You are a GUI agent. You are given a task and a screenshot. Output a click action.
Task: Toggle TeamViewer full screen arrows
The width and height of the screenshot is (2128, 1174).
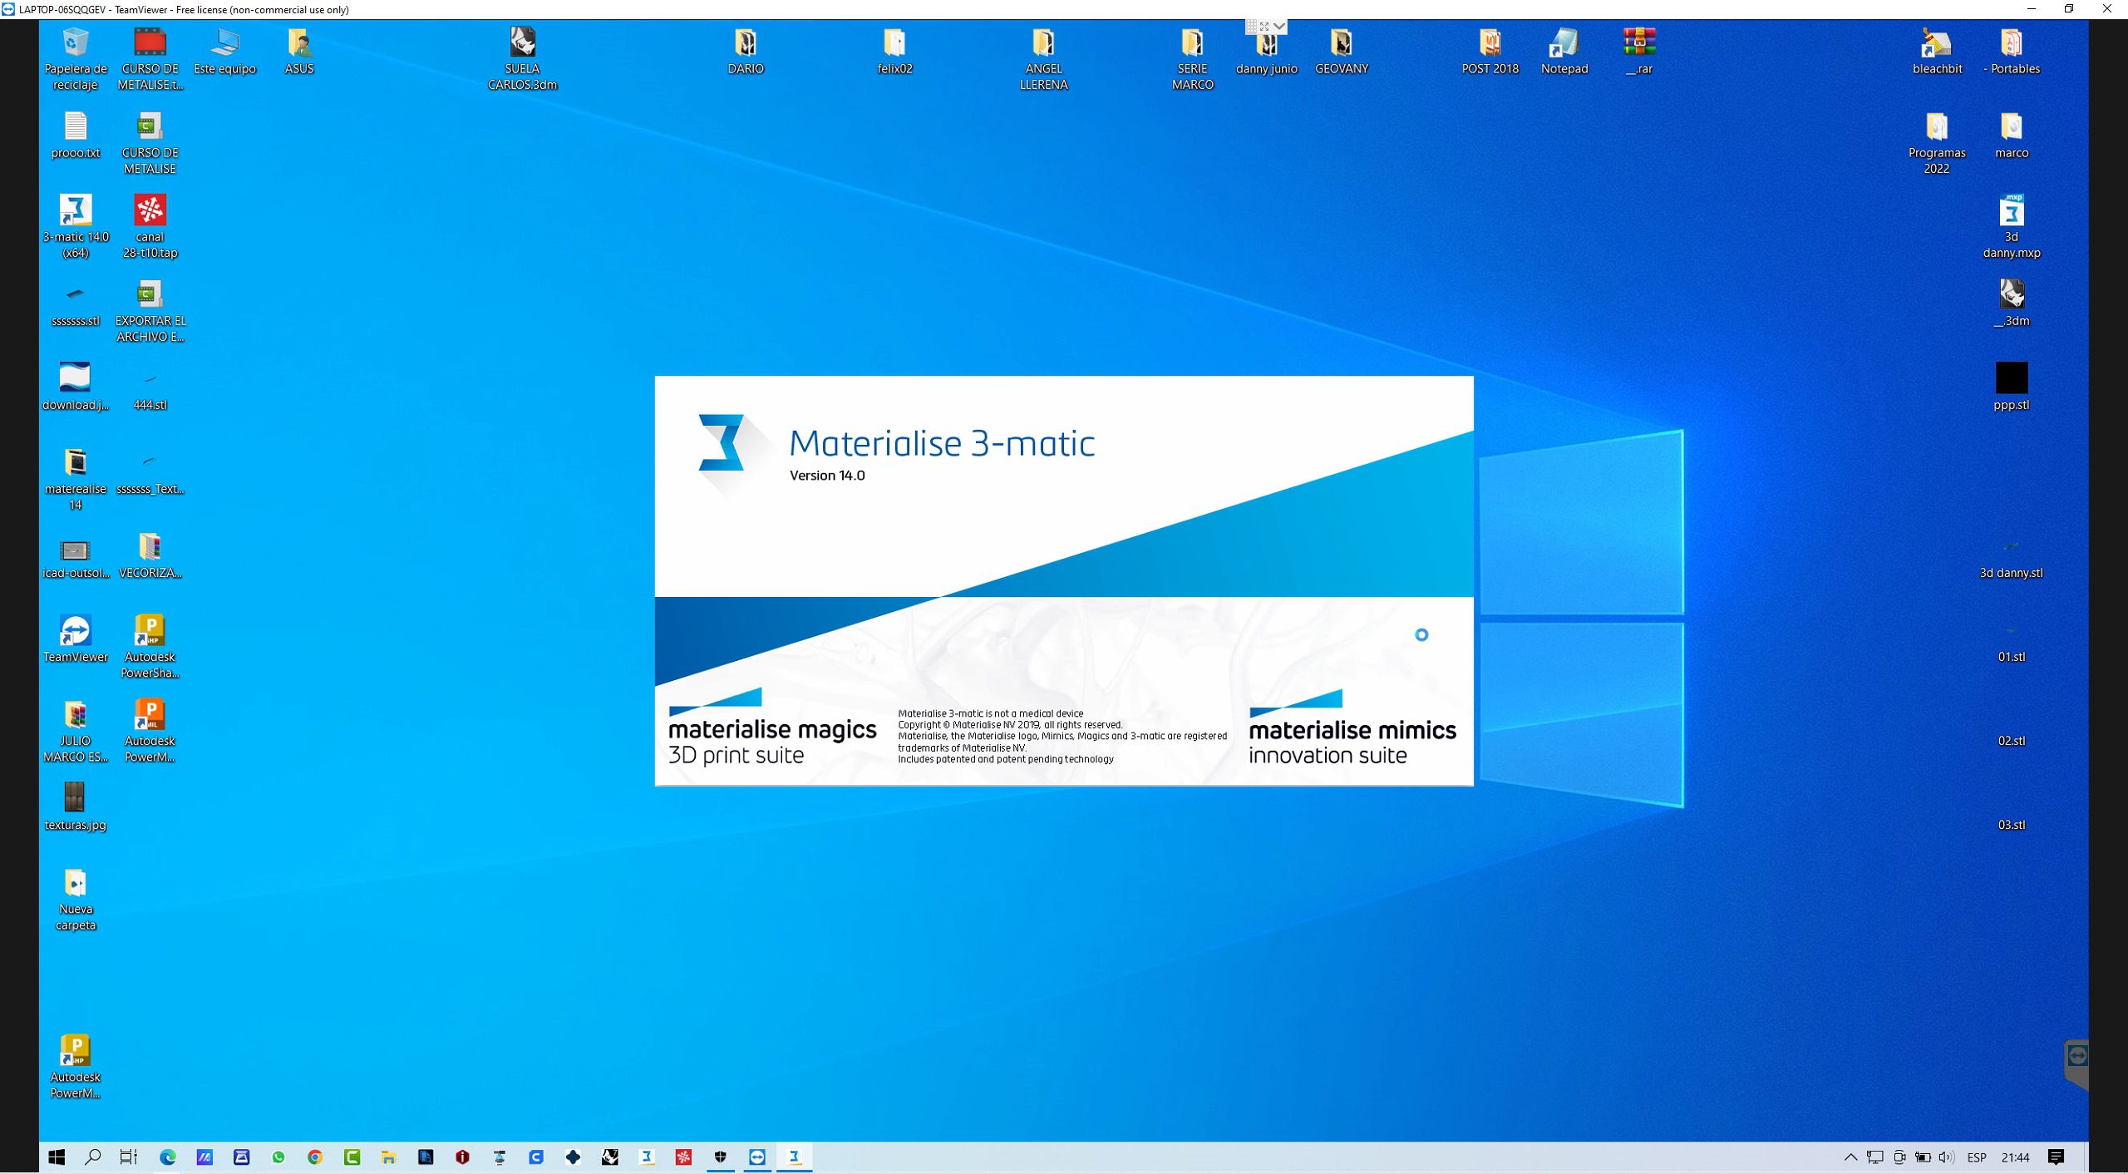point(1264,27)
